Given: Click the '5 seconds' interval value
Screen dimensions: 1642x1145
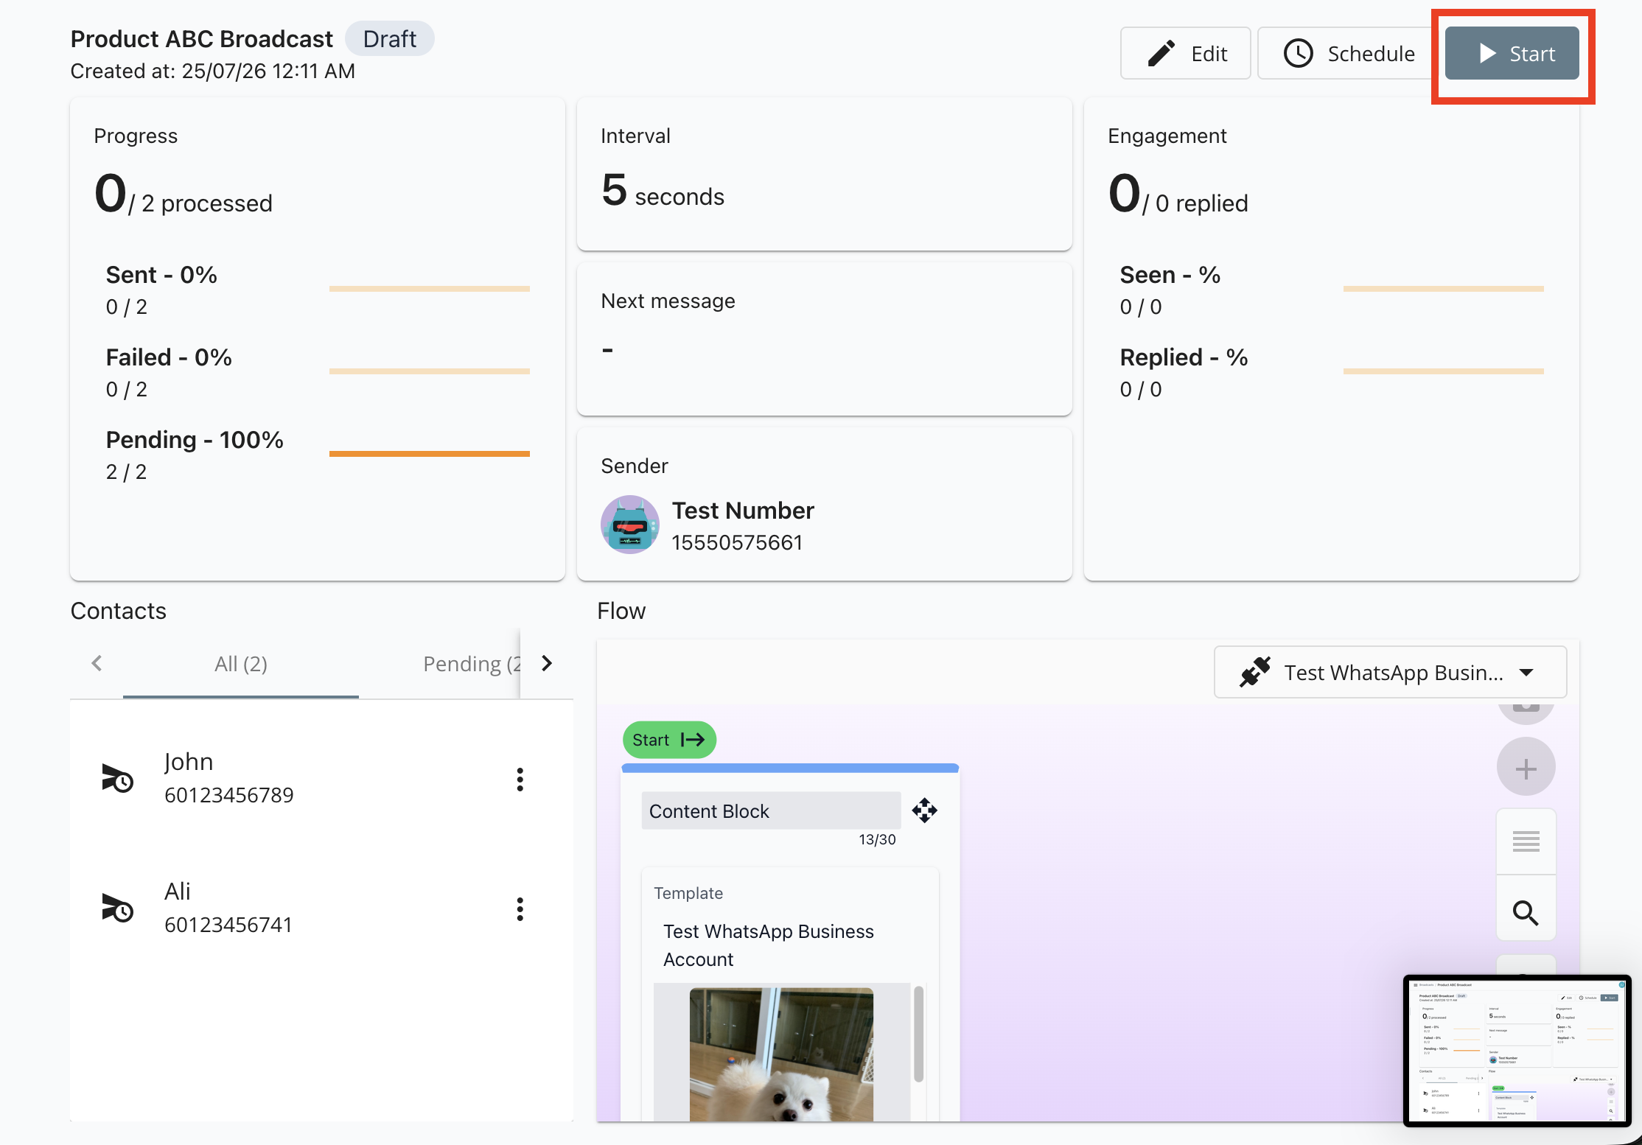Looking at the screenshot, I should pos(663,192).
